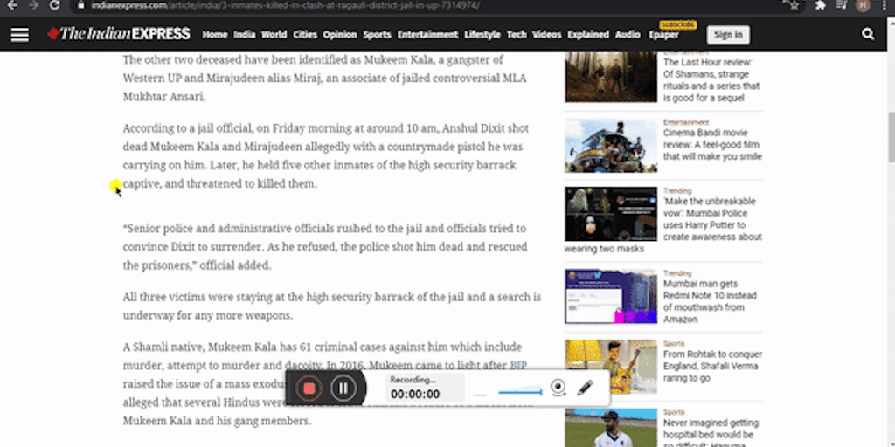This screenshot has width=895, height=447.
Task: Open the Explained section
Action: click(x=588, y=35)
